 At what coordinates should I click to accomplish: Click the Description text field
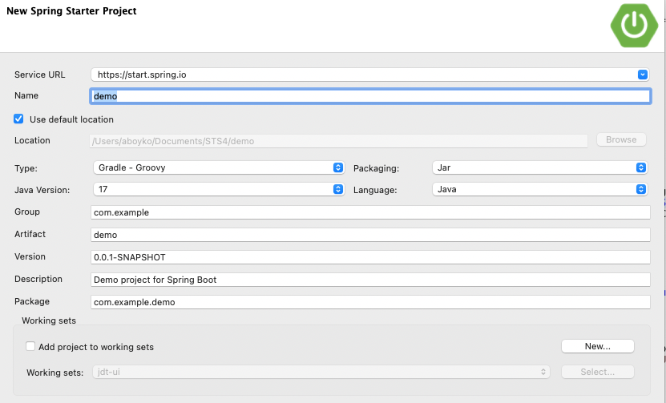369,280
